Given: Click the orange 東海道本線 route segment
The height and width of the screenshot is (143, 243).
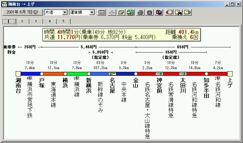Looking at the screenshot, I should pos(53,74).
